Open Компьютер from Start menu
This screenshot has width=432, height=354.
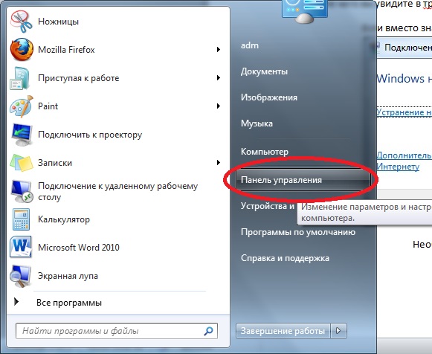(265, 152)
